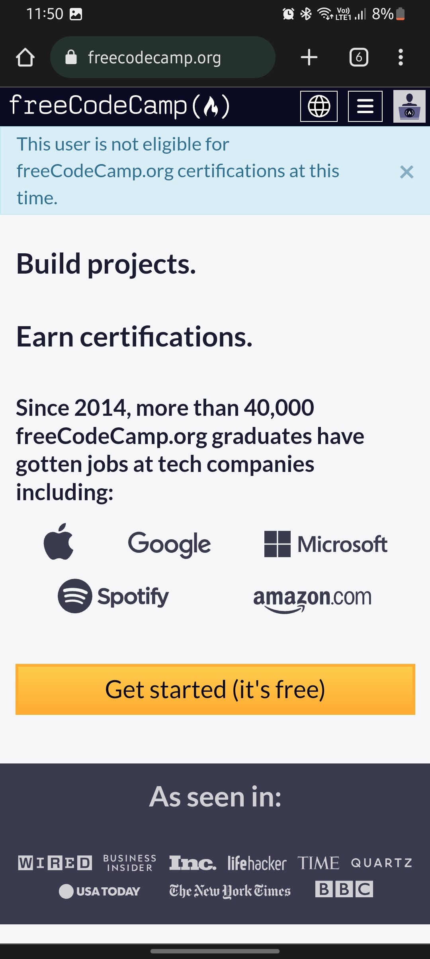Tap the freecodecamp.org address bar
Viewport: 430px width, 959px height.
(x=163, y=57)
